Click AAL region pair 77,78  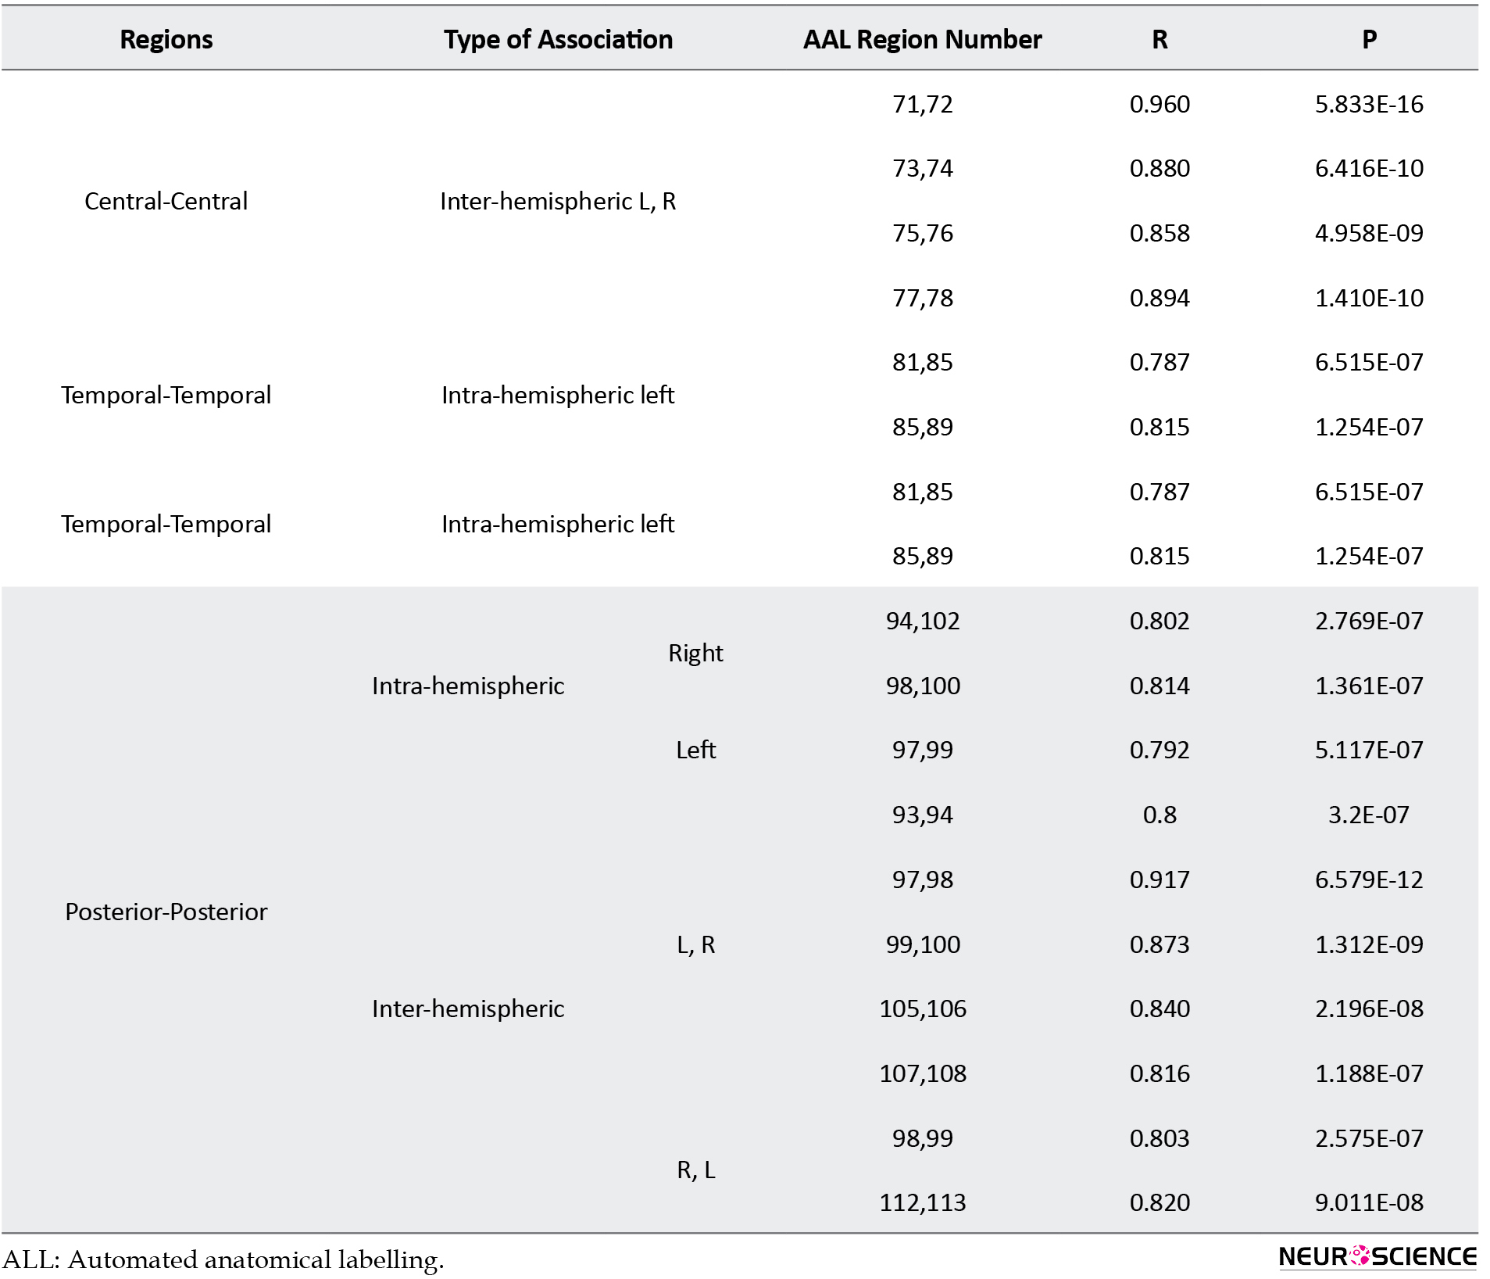click(x=922, y=298)
